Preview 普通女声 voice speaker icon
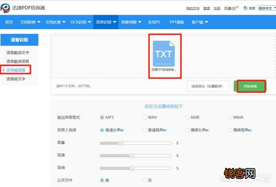Screen dimensions: 276x187 [x=122, y=130]
